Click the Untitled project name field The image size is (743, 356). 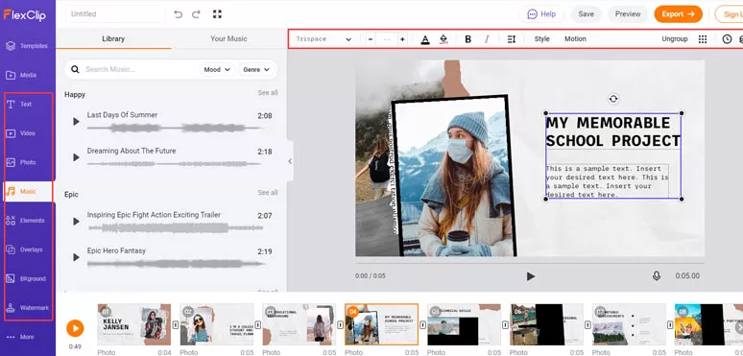(115, 14)
